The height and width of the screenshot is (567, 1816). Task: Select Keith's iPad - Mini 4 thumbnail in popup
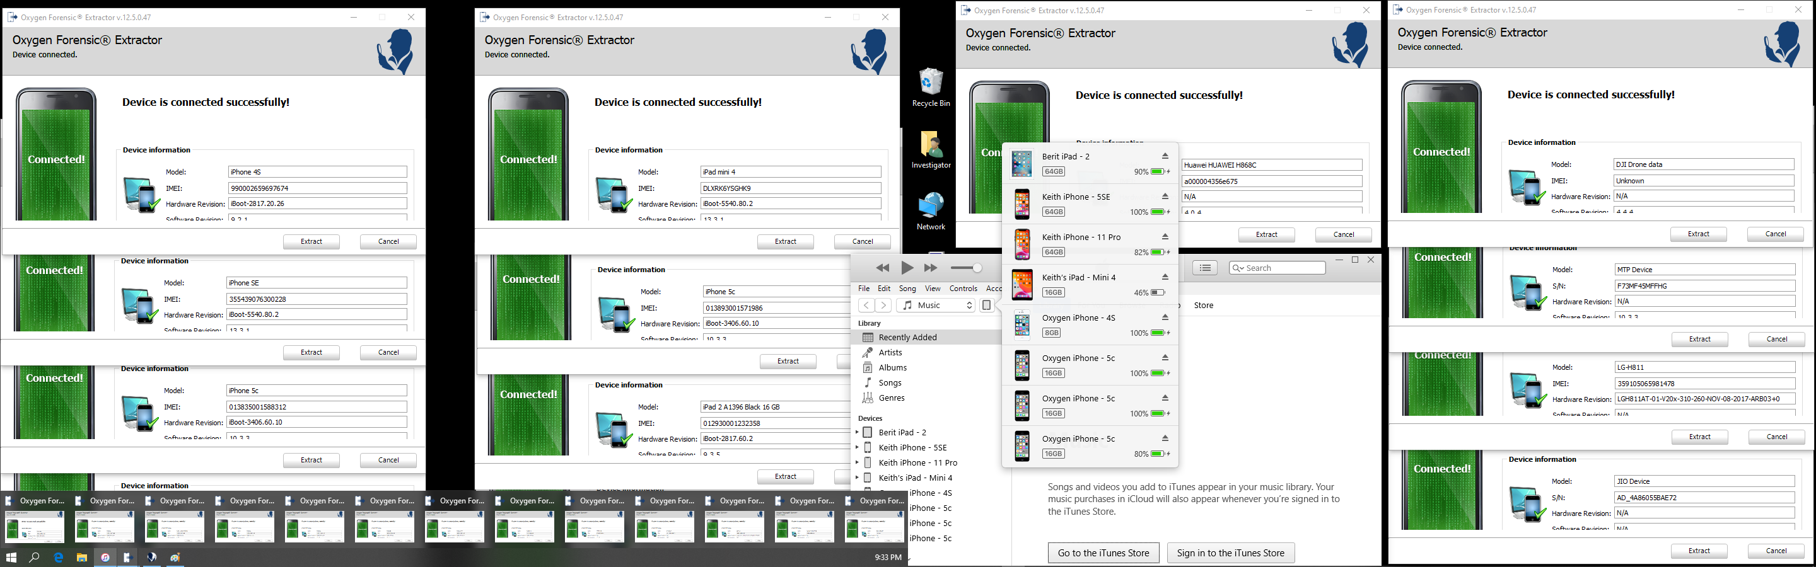(1021, 285)
